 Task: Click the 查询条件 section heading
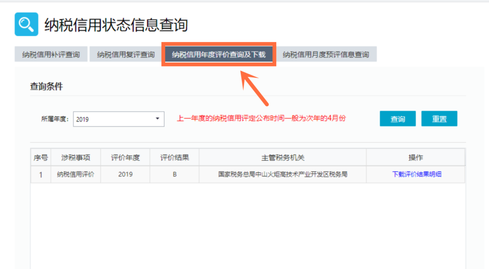(47, 86)
